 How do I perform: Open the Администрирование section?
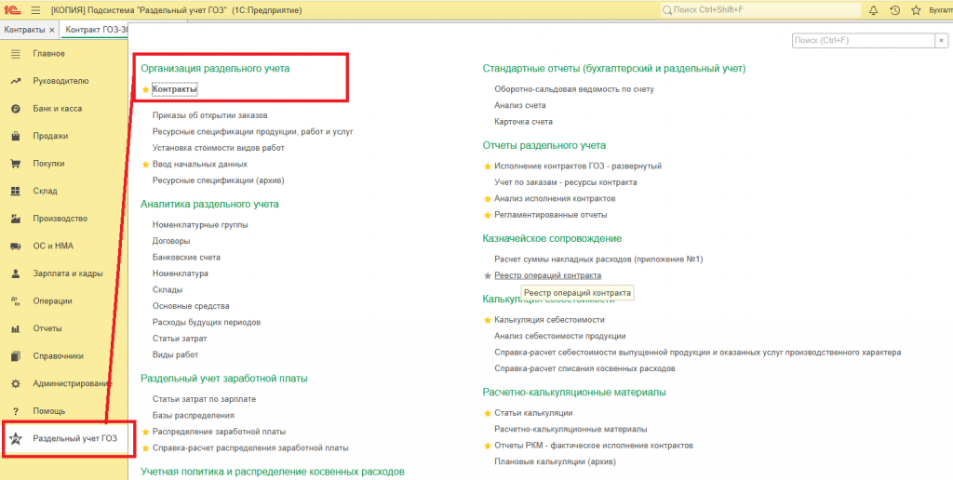coord(73,384)
